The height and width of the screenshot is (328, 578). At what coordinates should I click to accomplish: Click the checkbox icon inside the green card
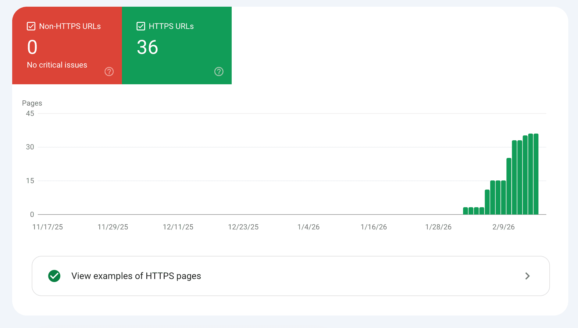coord(141,26)
